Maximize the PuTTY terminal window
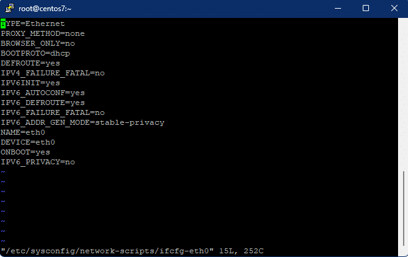 (x=366, y=8)
